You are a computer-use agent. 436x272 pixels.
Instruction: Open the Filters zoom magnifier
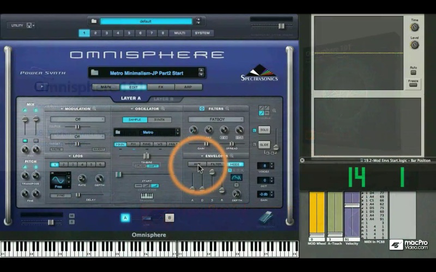tap(227, 108)
